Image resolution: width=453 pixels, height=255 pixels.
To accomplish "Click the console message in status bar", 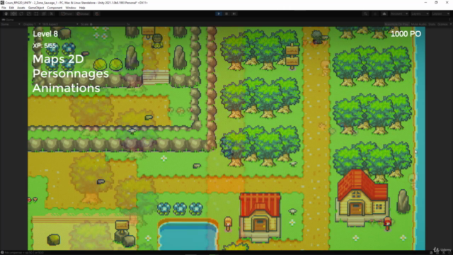I will pos(23,253).
